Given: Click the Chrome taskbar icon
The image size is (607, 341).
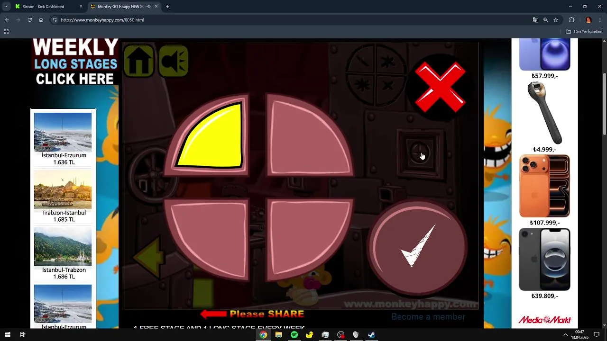Looking at the screenshot, I should pos(263,335).
